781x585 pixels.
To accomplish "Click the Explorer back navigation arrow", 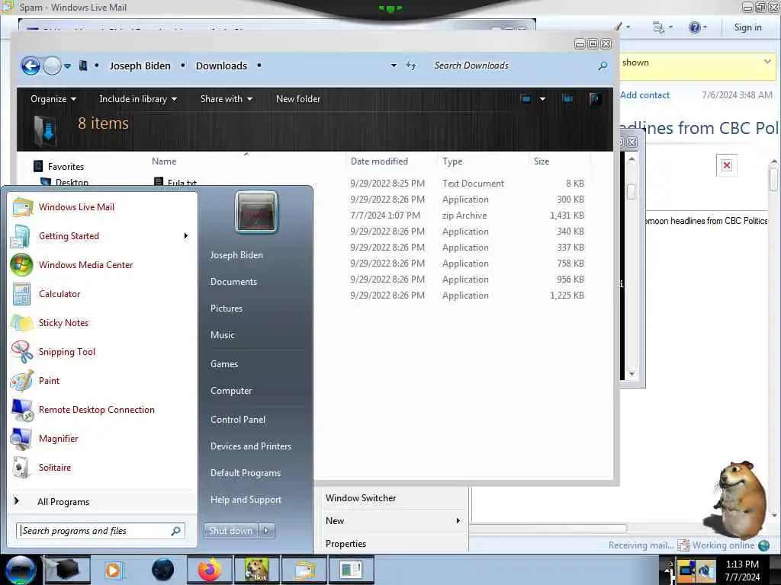I will [x=31, y=66].
